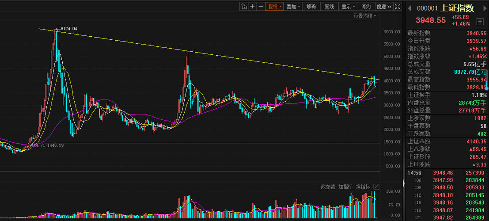Click 上证A股 value 4140.35

pos(477,141)
